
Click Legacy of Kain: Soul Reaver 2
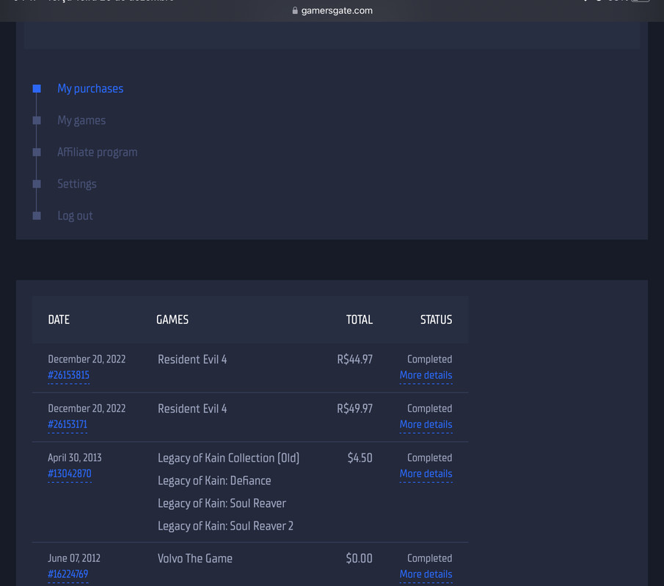coord(225,526)
